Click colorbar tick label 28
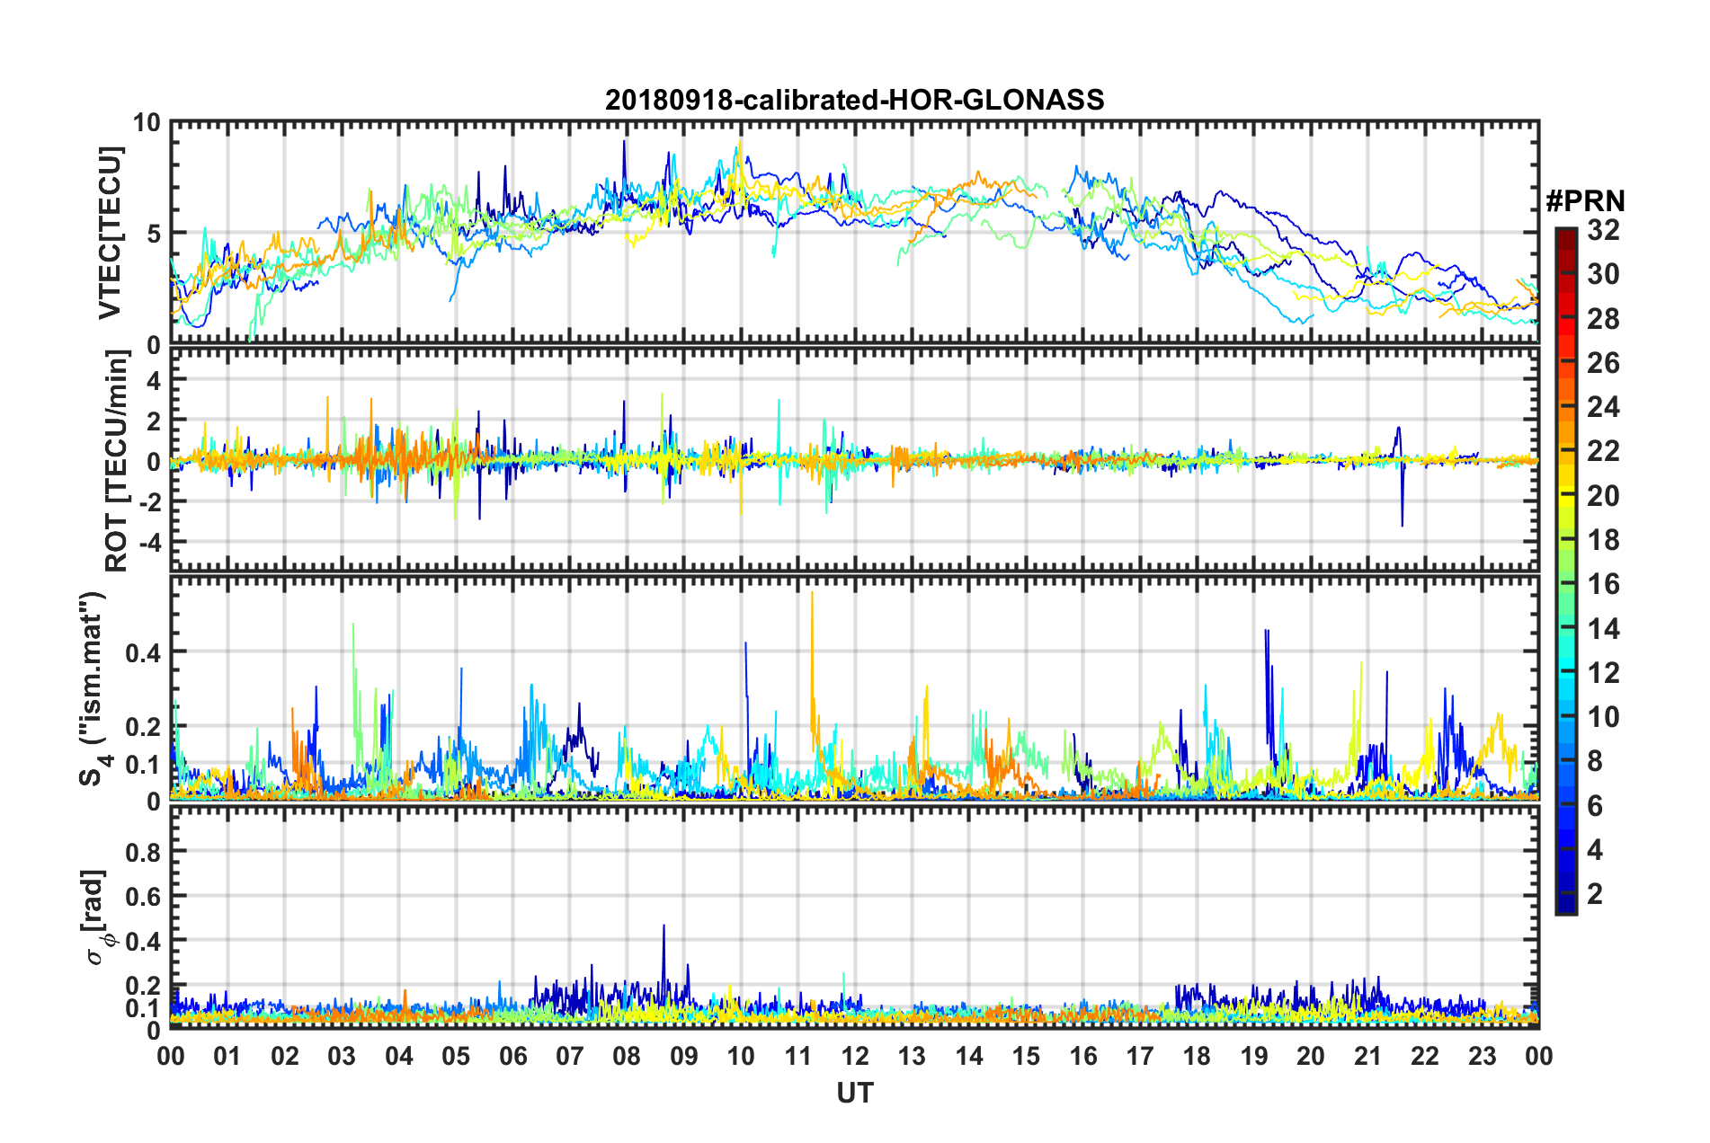1710x1143 pixels. (1603, 319)
